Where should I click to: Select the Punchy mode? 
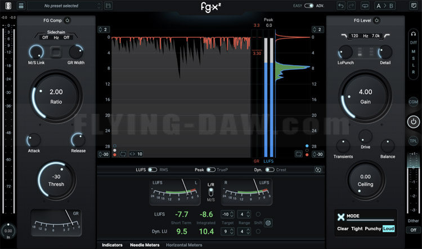point(372,229)
